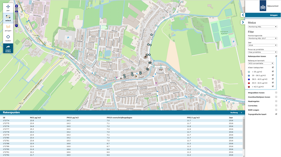The width and height of the screenshot is (281, 157).
Task: Enable Wegvakken tonen
Action: click(276, 93)
